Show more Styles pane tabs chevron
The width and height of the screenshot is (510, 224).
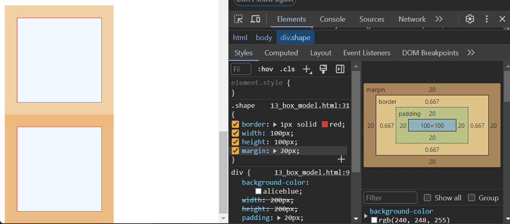point(471,52)
